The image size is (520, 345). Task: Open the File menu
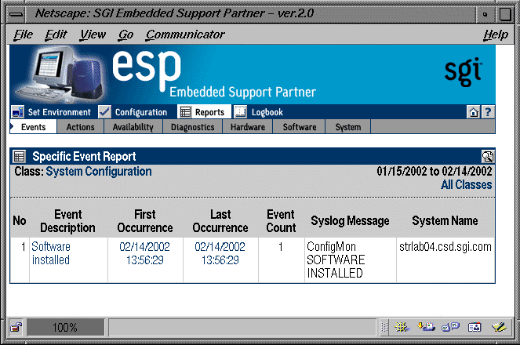24,34
